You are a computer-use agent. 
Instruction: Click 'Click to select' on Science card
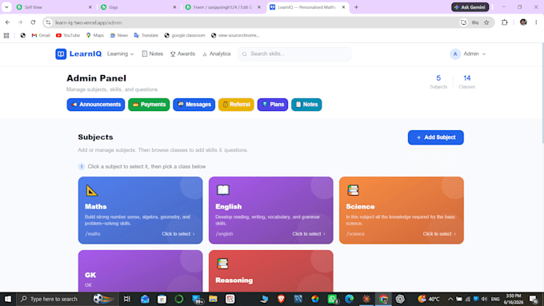point(439,234)
